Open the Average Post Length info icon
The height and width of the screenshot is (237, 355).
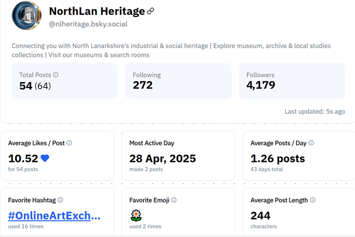point(312,200)
